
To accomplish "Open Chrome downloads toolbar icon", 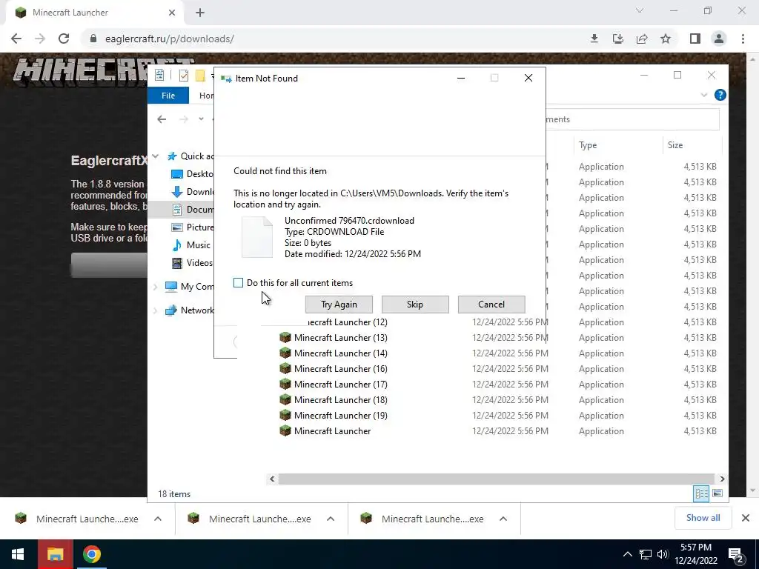I will (x=594, y=39).
